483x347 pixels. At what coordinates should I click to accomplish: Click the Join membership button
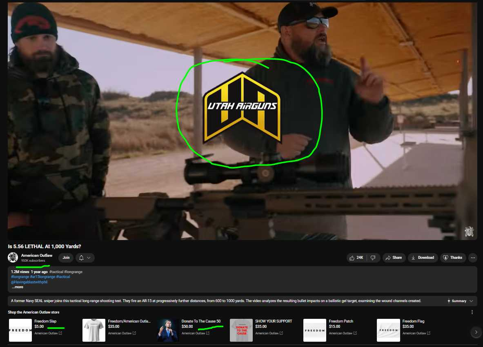click(x=66, y=258)
